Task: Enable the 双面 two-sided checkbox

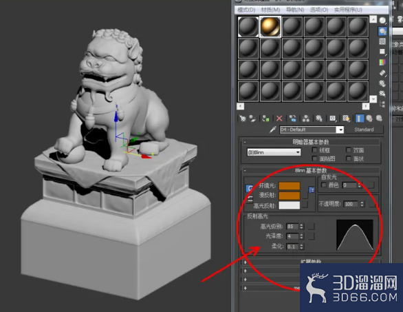Action: 349,150
